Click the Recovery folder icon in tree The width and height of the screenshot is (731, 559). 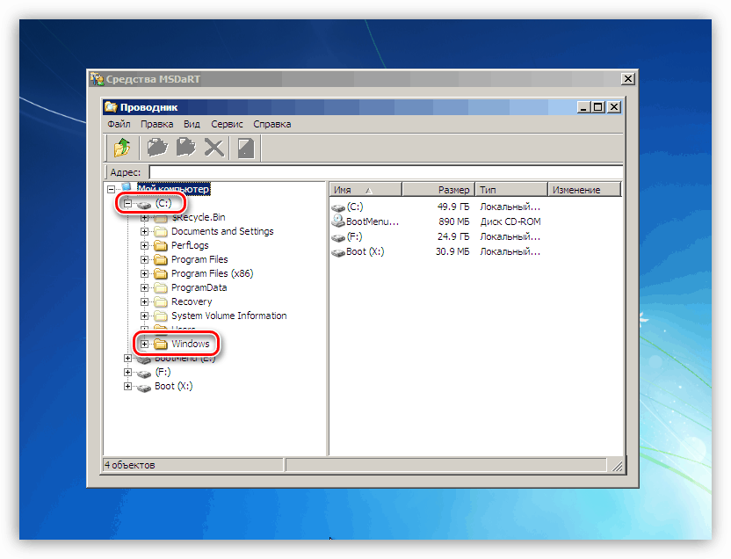(161, 301)
